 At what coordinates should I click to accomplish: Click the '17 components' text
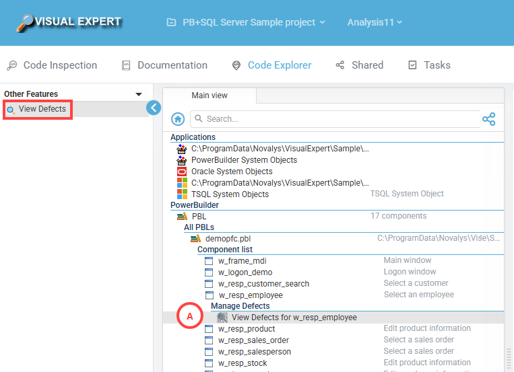(398, 216)
